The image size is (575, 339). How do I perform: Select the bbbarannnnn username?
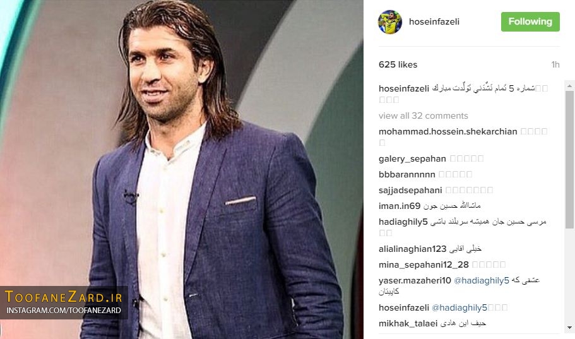click(406, 174)
